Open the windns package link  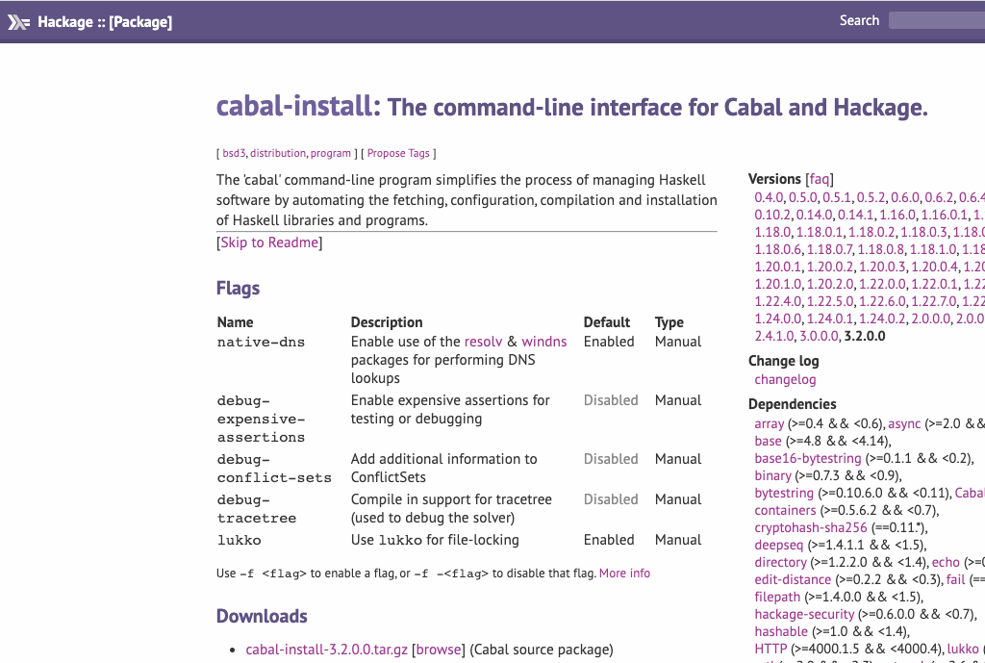point(544,342)
